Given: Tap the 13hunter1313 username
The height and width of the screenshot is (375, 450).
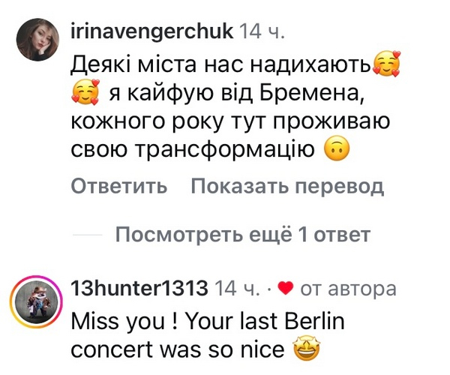Looking at the screenshot, I should pos(138,288).
